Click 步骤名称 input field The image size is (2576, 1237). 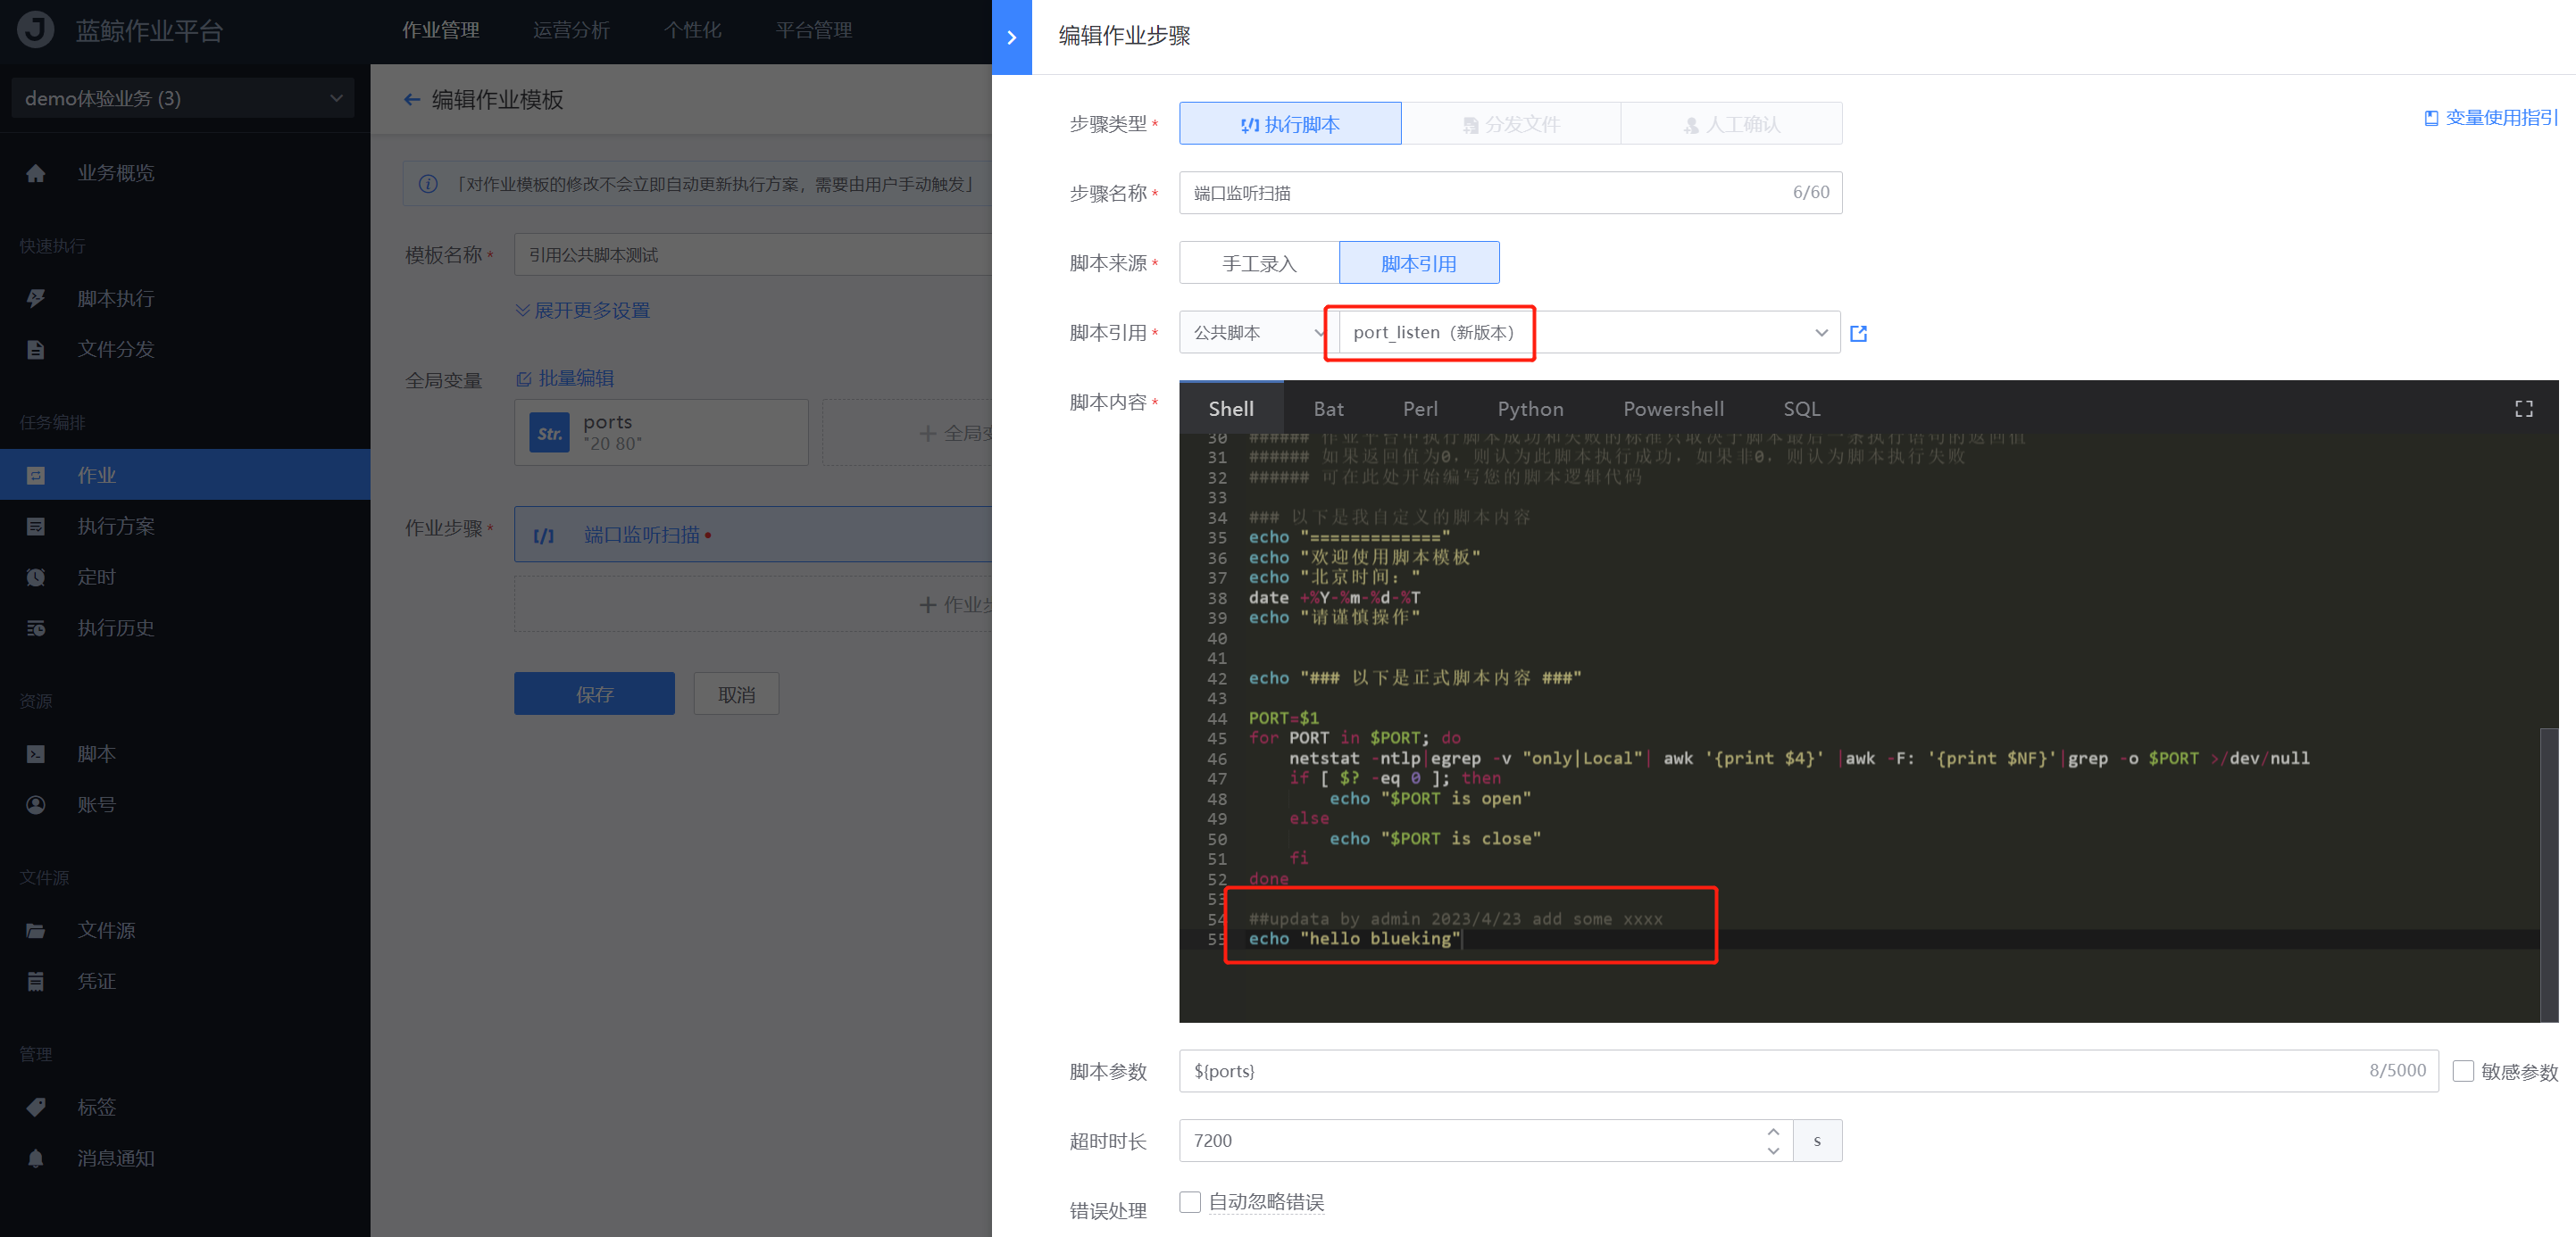[1511, 193]
